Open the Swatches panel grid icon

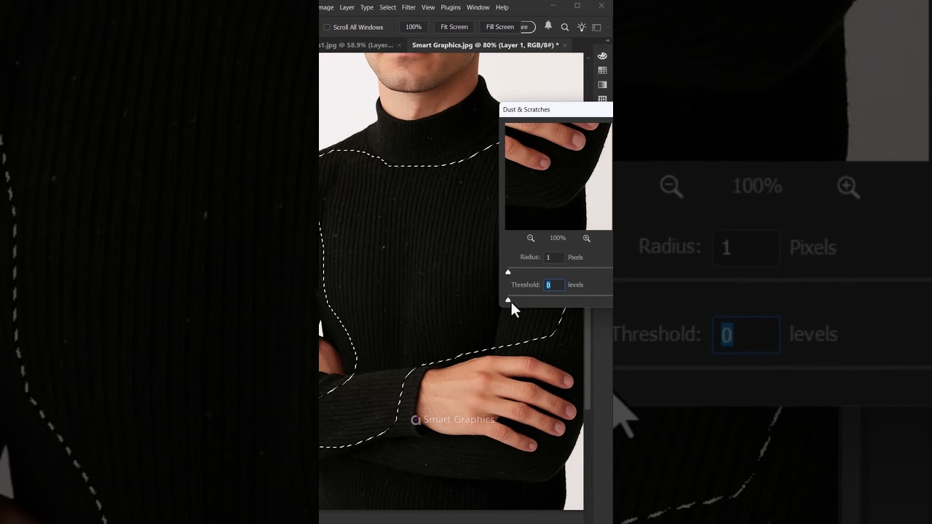[x=602, y=71]
